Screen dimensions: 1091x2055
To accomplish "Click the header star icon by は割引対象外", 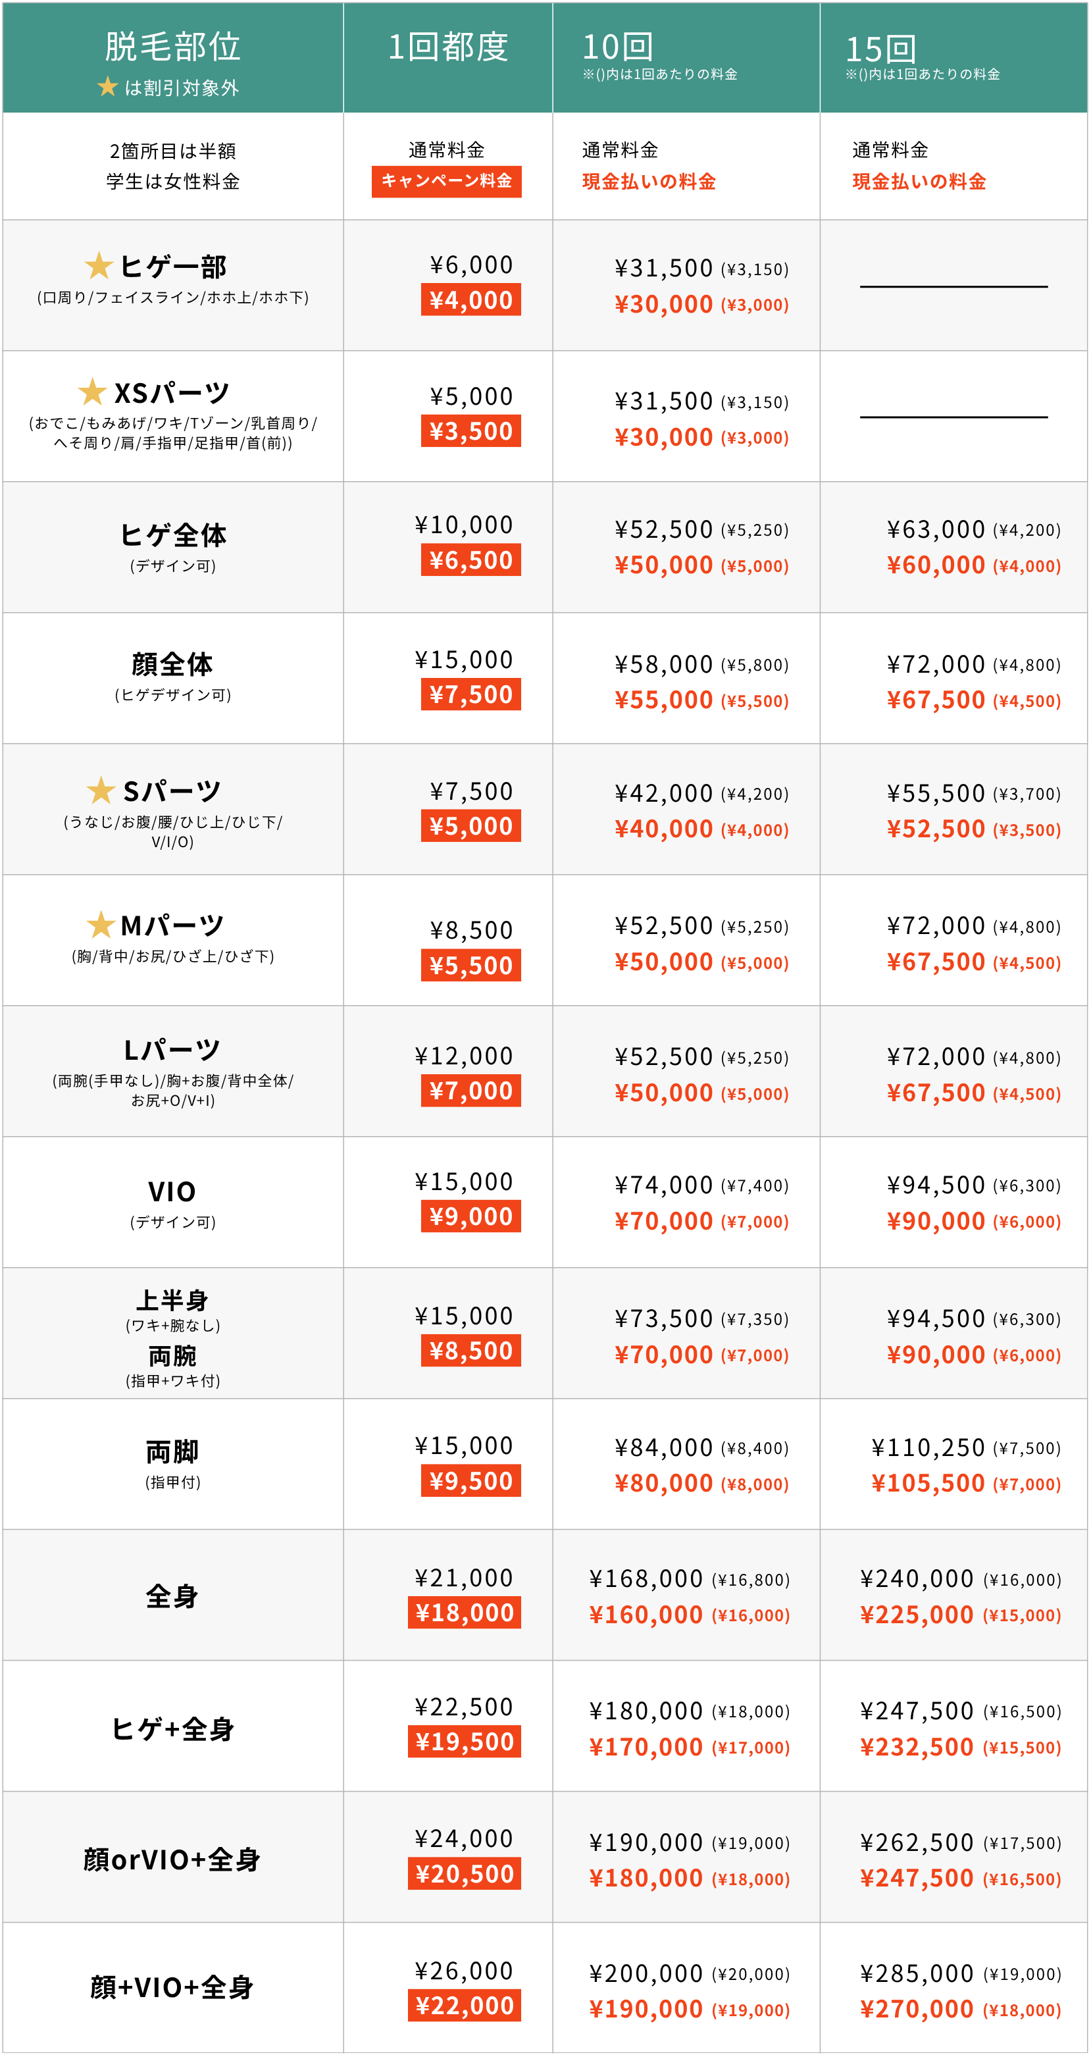I will coord(108,86).
